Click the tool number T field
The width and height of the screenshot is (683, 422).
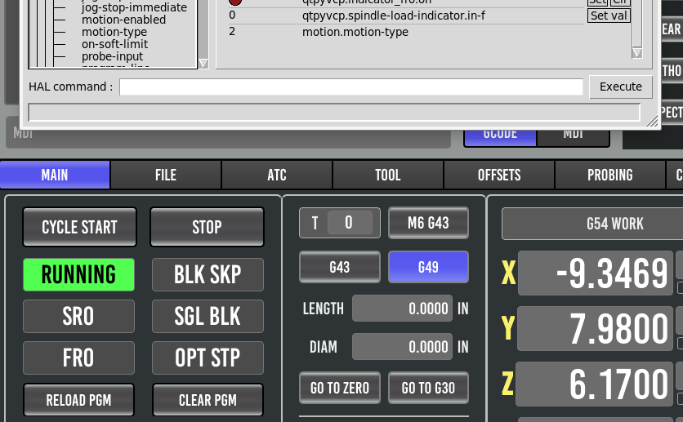[350, 222]
